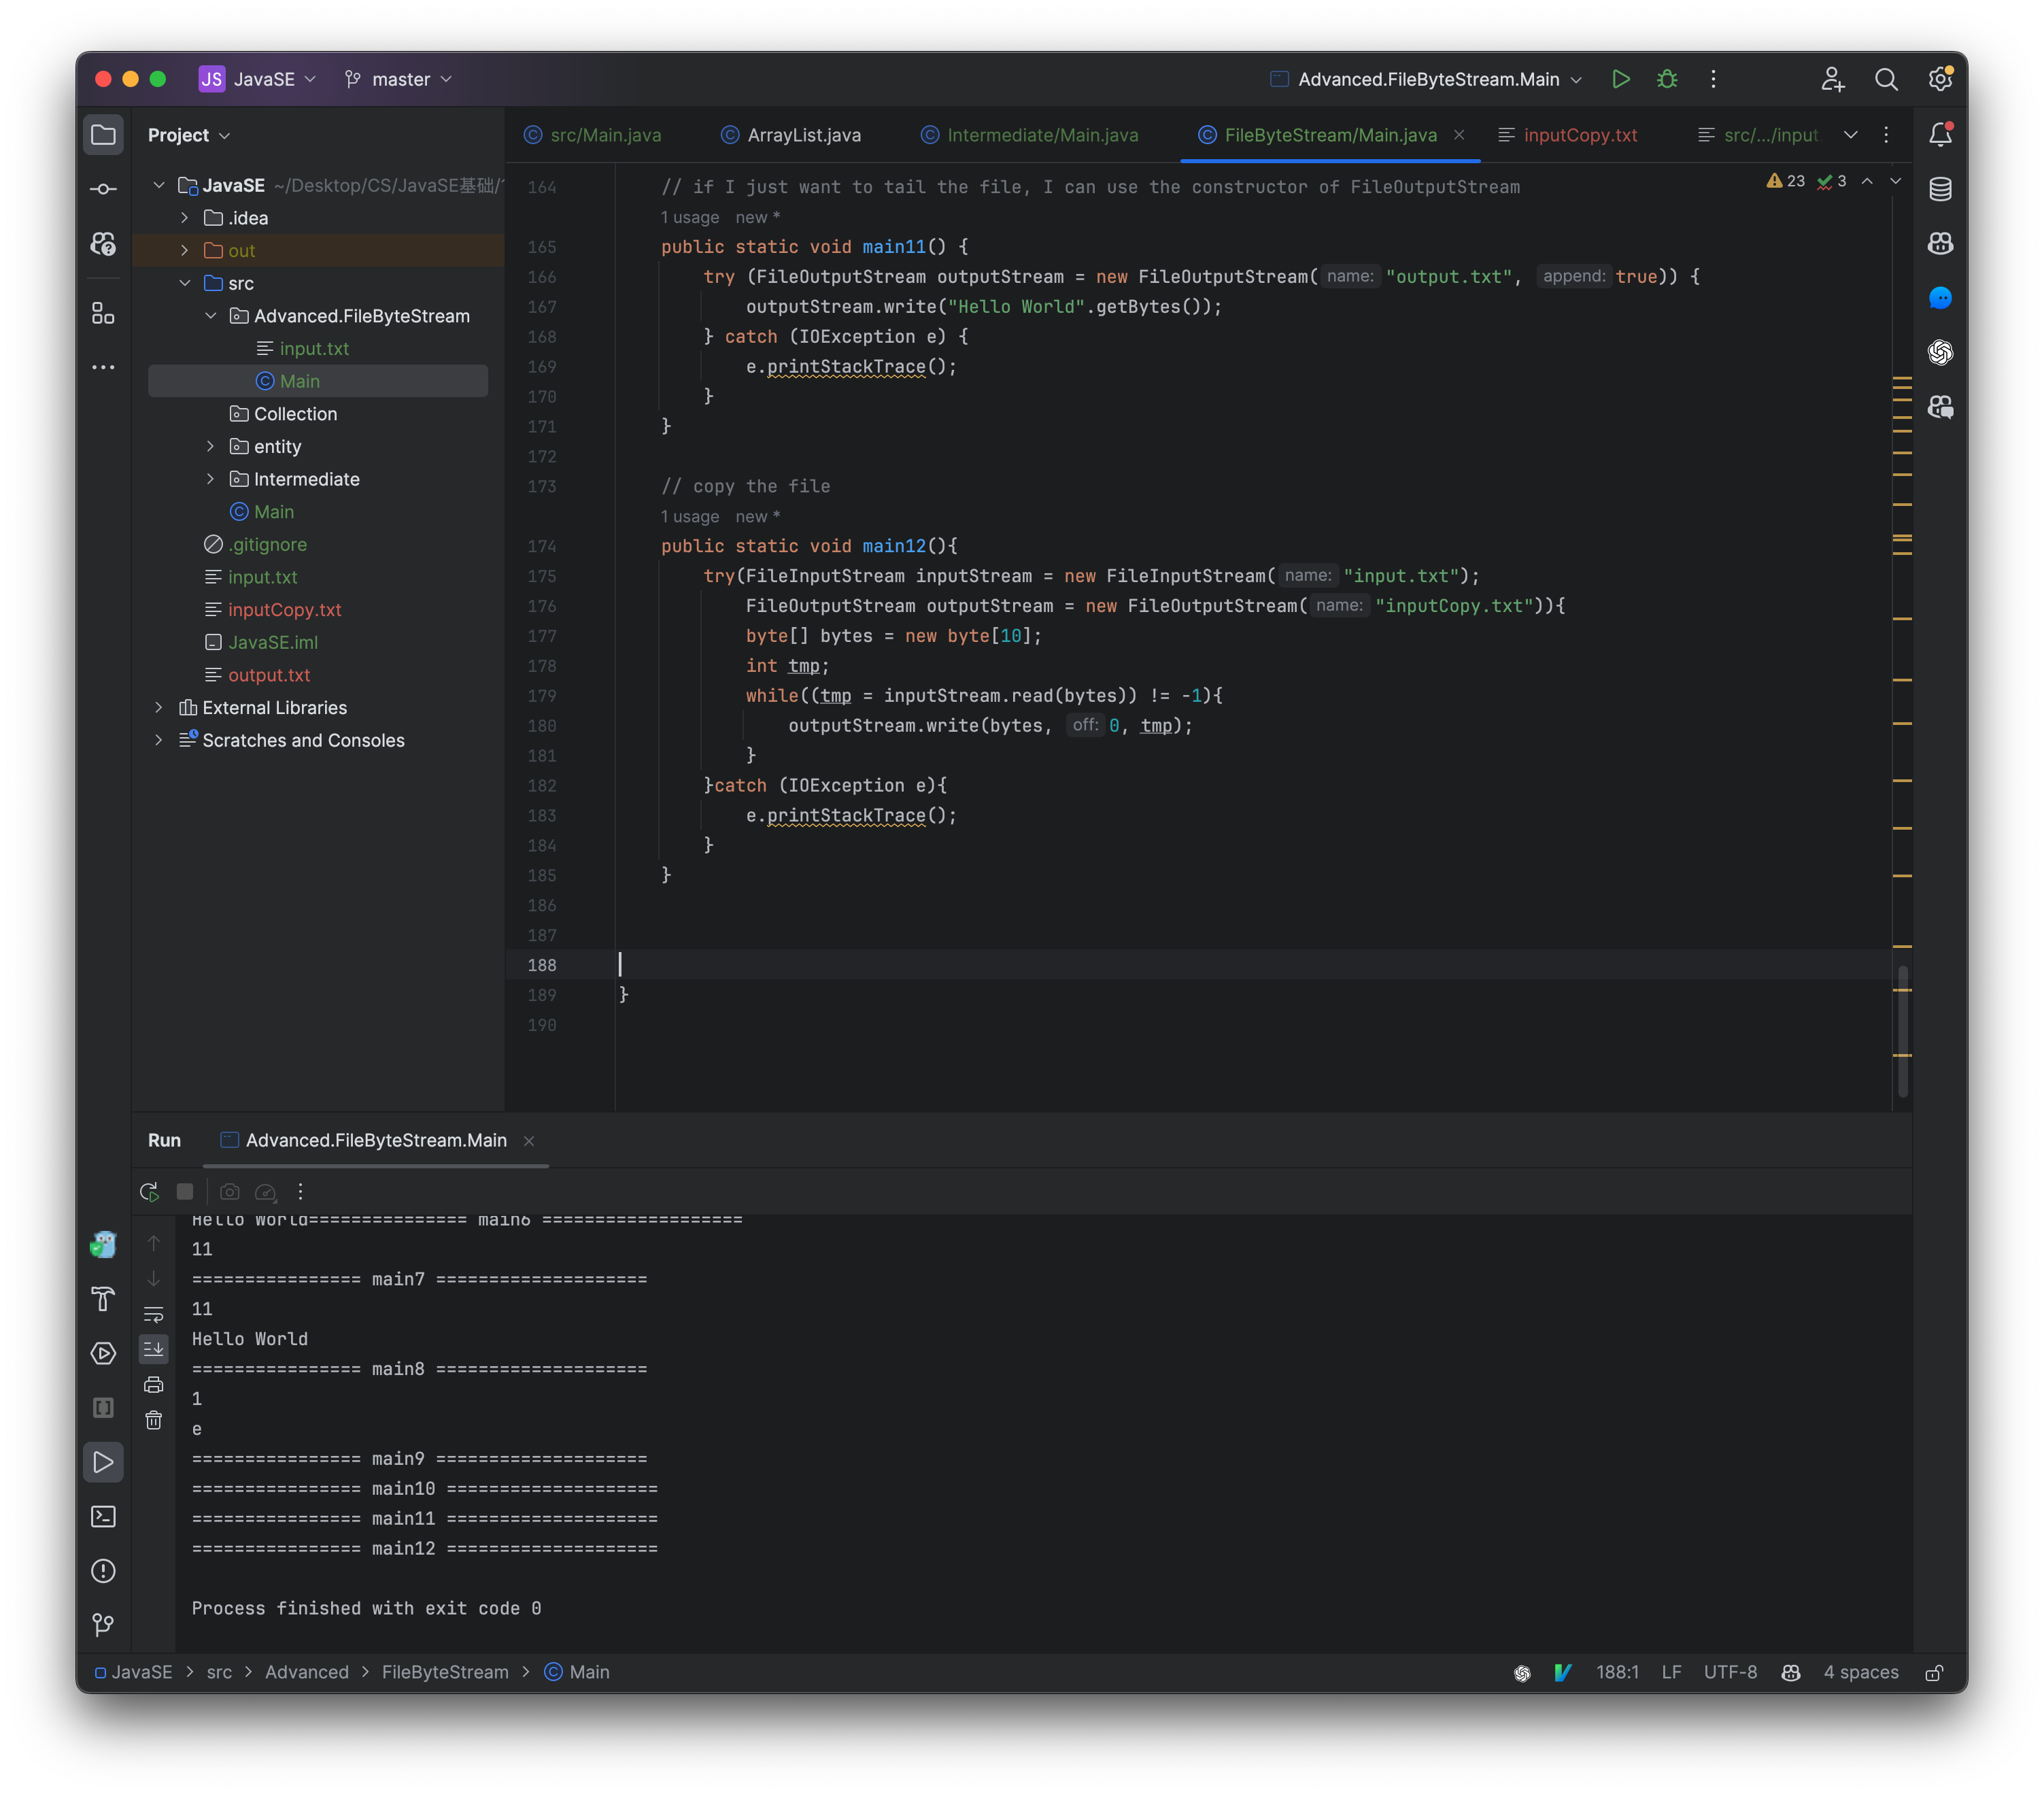The image size is (2044, 1794).
Task: Open the Terminal tool window icon
Action: [x=103, y=1516]
